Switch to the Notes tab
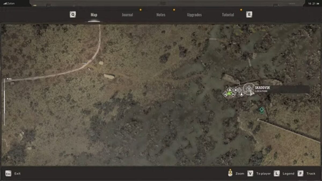 click(x=161, y=15)
